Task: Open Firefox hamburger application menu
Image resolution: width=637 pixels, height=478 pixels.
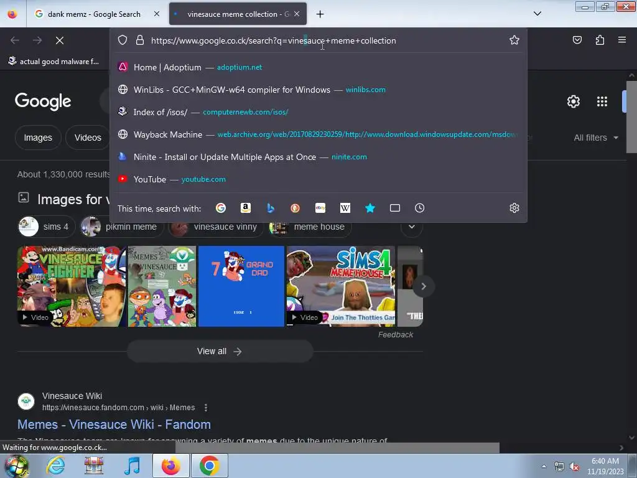Action: point(622,40)
